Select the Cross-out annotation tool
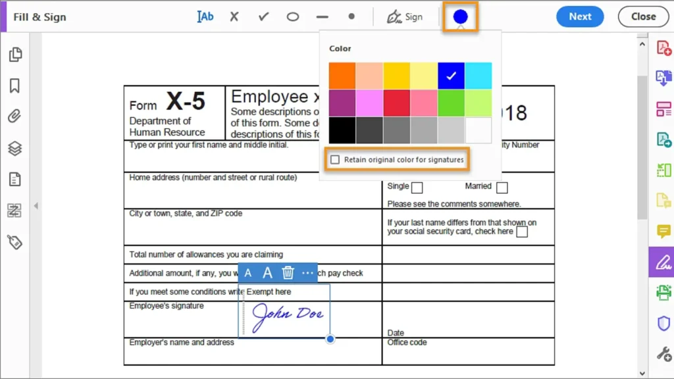This screenshot has width=674, height=379. click(234, 16)
